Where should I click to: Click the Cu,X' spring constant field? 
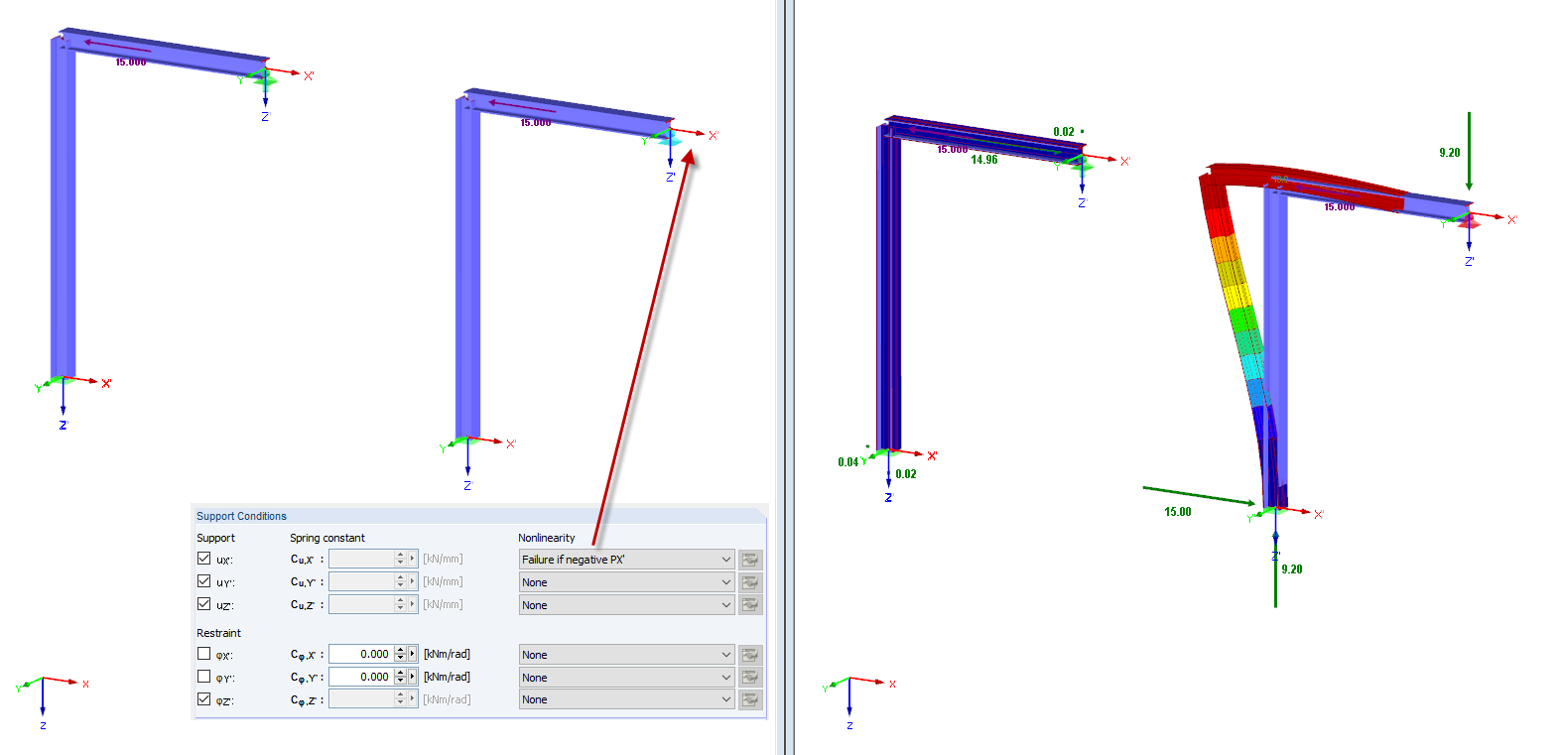click(x=373, y=559)
